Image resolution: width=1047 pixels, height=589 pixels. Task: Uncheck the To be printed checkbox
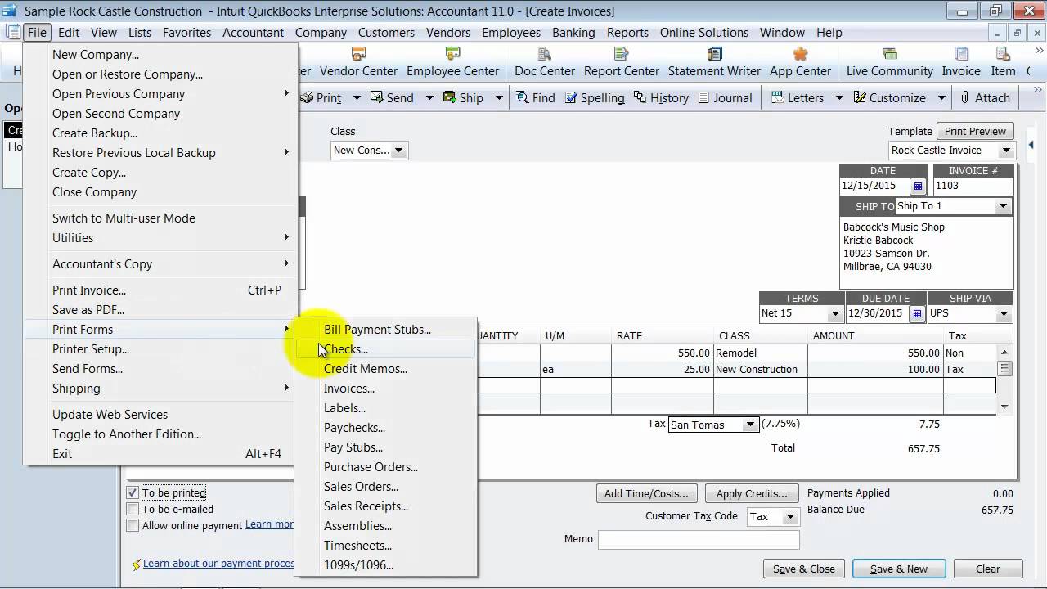133,492
